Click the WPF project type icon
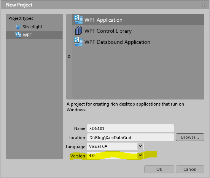The height and width of the screenshot is (178, 210). click(18, 35)
